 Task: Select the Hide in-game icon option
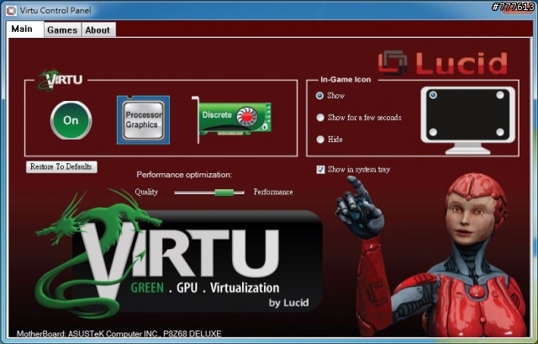(x=320, y=140)
